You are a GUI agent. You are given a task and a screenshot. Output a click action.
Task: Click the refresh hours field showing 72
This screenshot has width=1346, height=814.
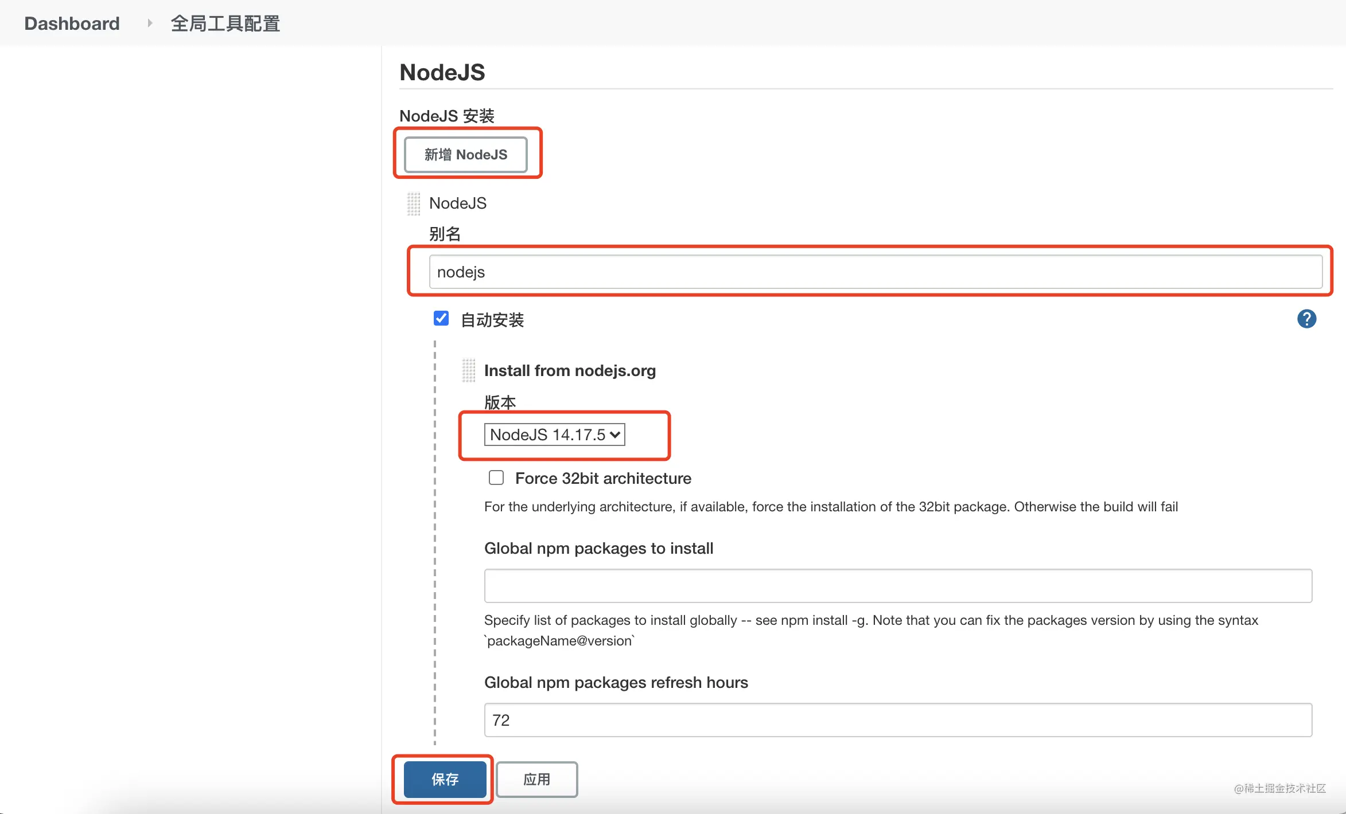point(898,720)
